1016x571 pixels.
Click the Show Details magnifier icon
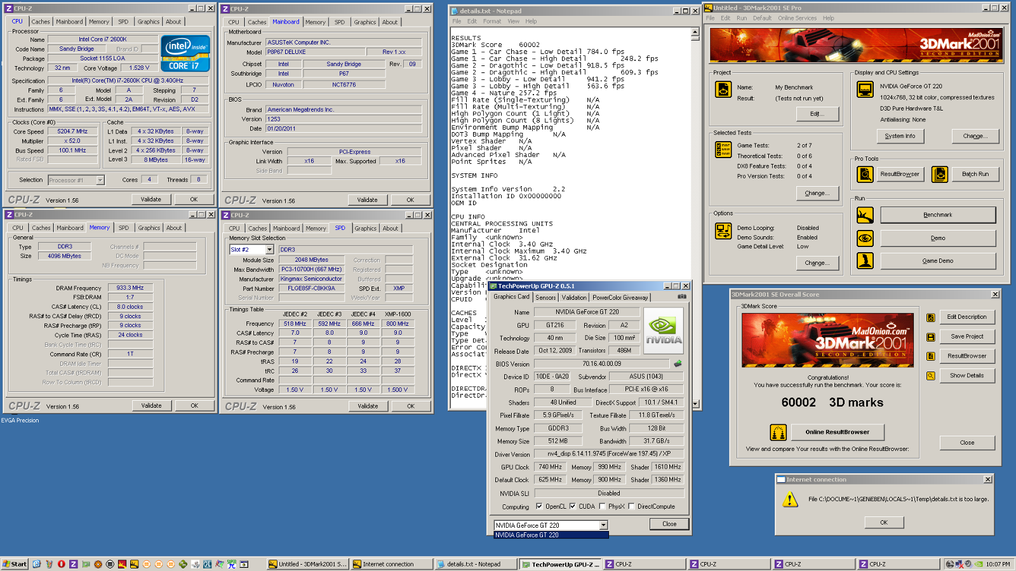click(930, 376)
